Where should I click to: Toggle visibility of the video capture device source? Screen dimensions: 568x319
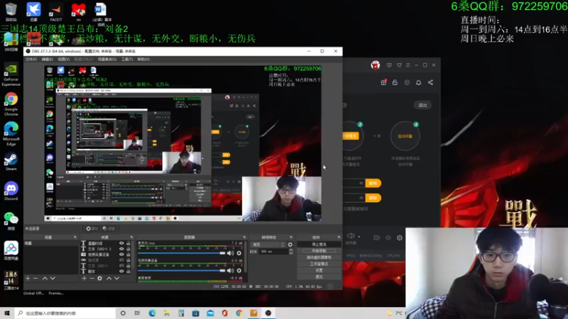coord(121,254)
